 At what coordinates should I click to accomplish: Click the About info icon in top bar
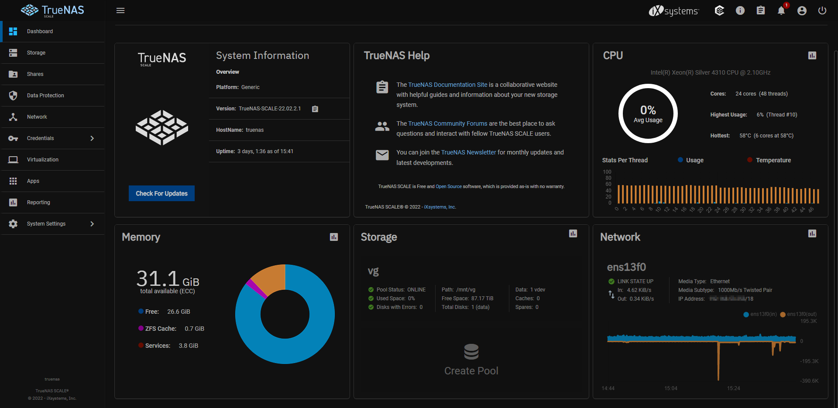coord(740,11)
